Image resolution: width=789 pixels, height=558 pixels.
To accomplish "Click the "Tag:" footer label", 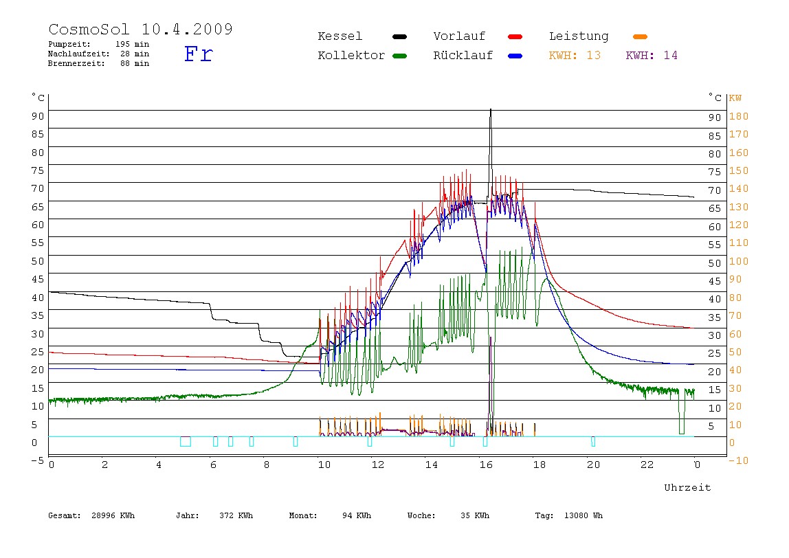I will coord(544,515).
